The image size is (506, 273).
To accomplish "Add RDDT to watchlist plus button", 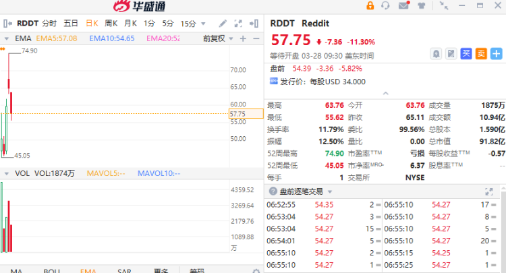I will pos(497,53).
